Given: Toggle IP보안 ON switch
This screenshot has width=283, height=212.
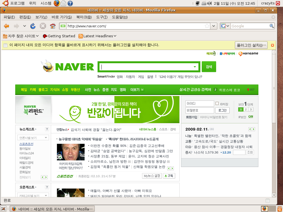Looking at the screenshot, I should pos(250,117).
